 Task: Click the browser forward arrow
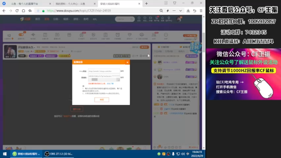[11, 11]
